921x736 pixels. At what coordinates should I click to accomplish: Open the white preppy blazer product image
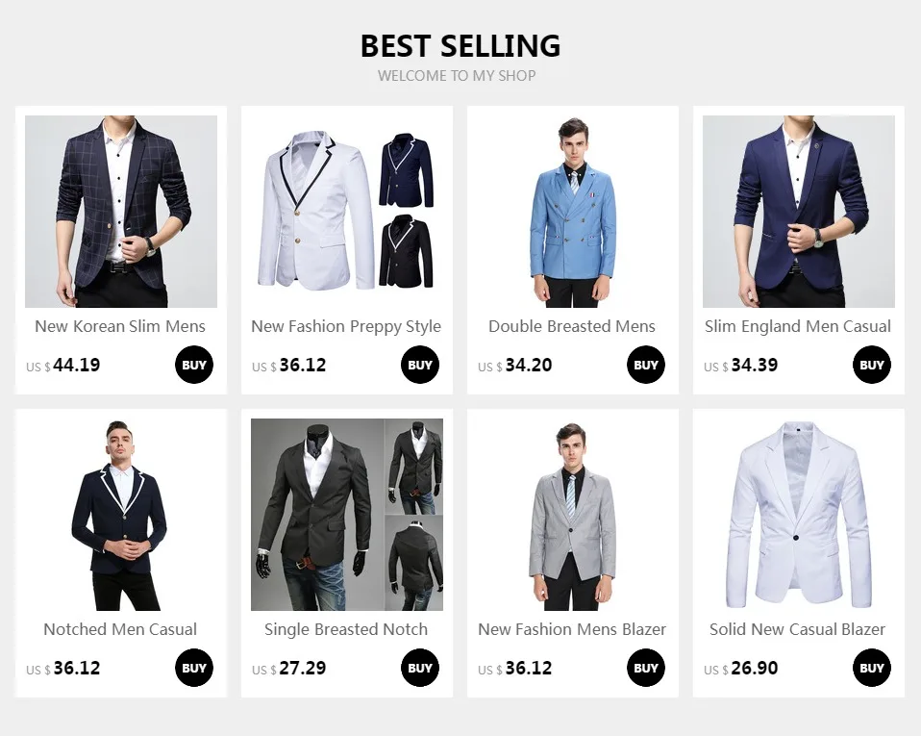pos(346,211)
